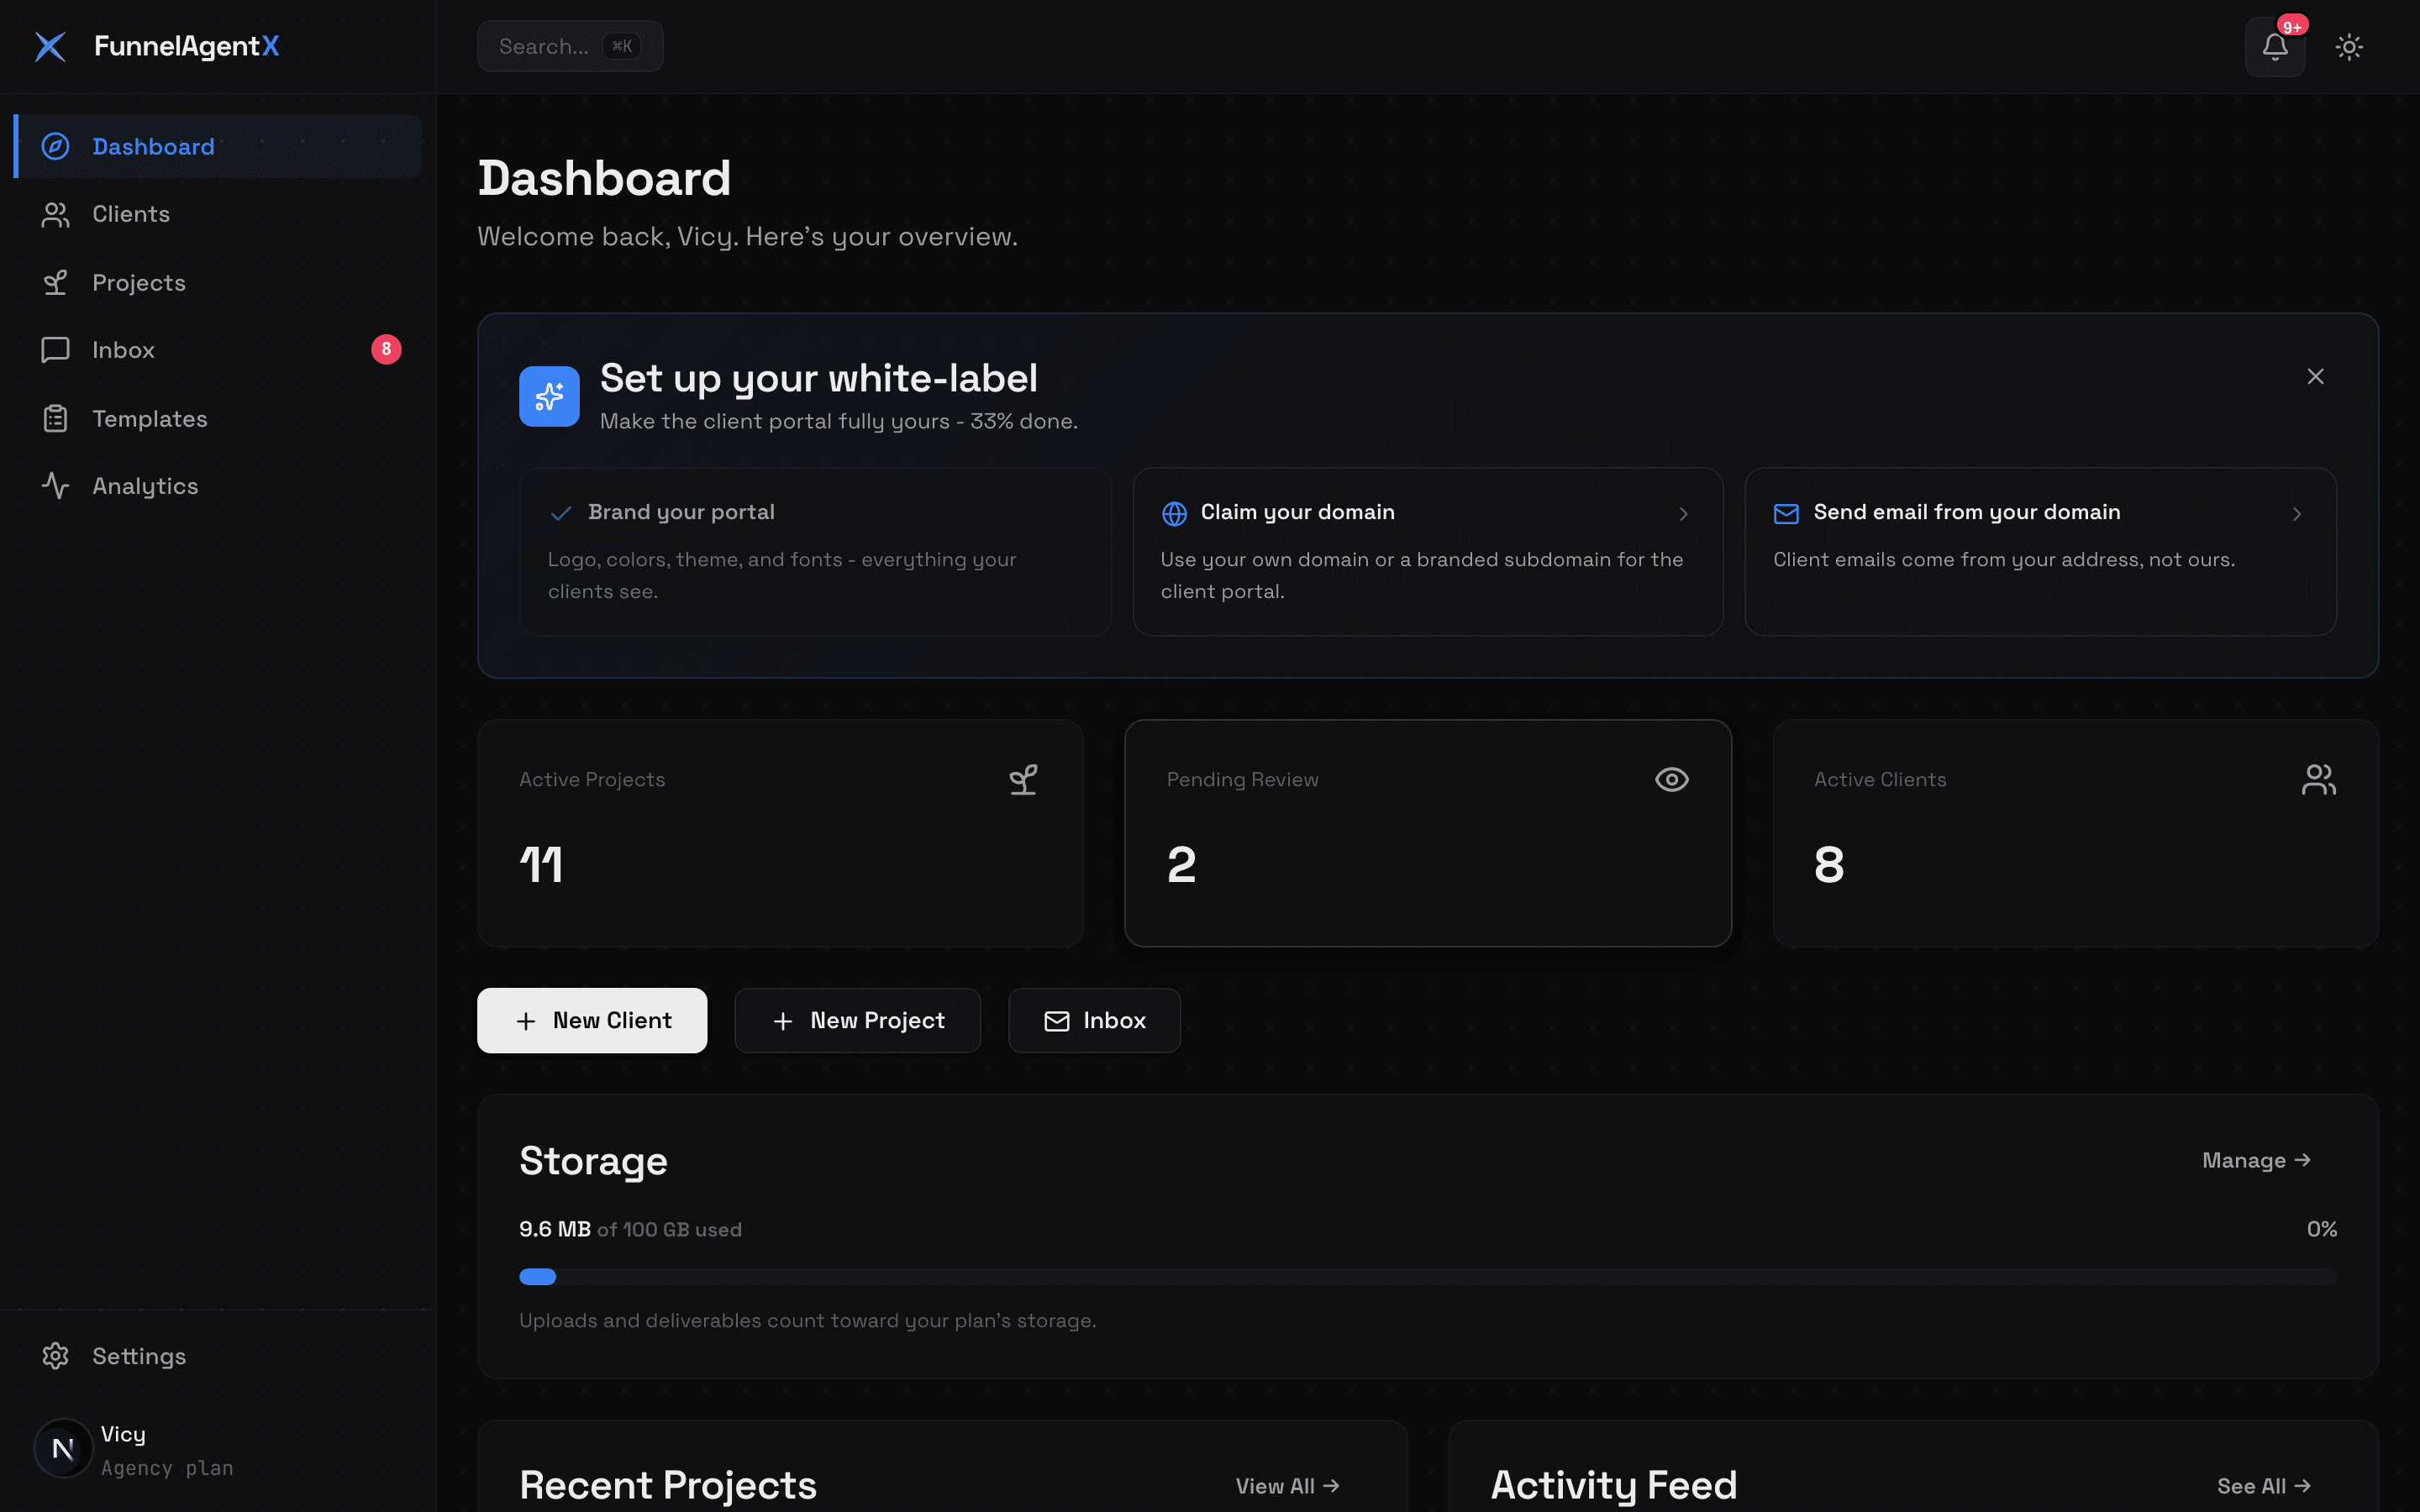Click the Dashboard compass icon

(x=55, y=146)
